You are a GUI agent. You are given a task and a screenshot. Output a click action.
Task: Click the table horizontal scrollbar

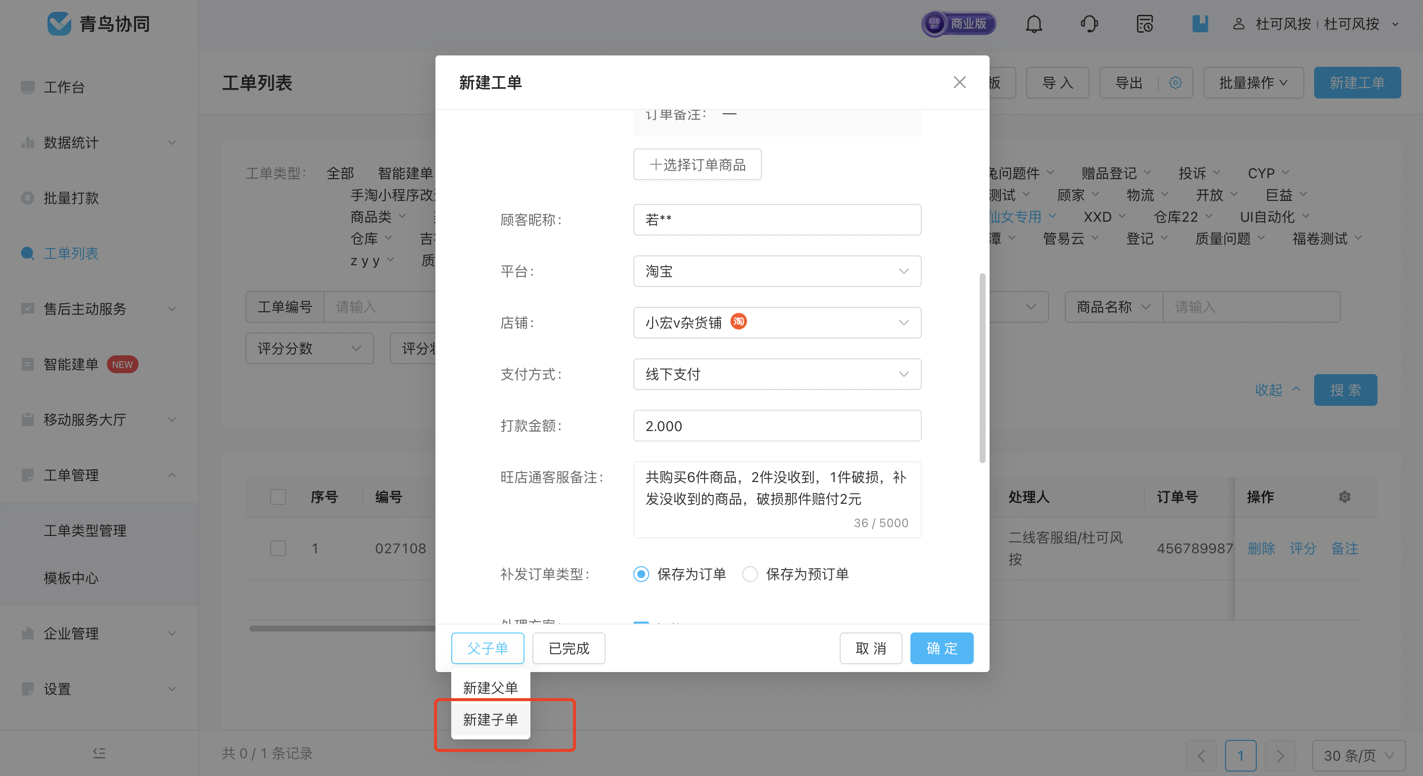pyautogui.click(x=342, y=628)
